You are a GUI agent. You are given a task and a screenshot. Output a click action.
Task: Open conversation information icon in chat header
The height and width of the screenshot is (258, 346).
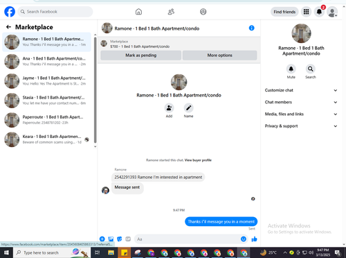tap(251, 28)
